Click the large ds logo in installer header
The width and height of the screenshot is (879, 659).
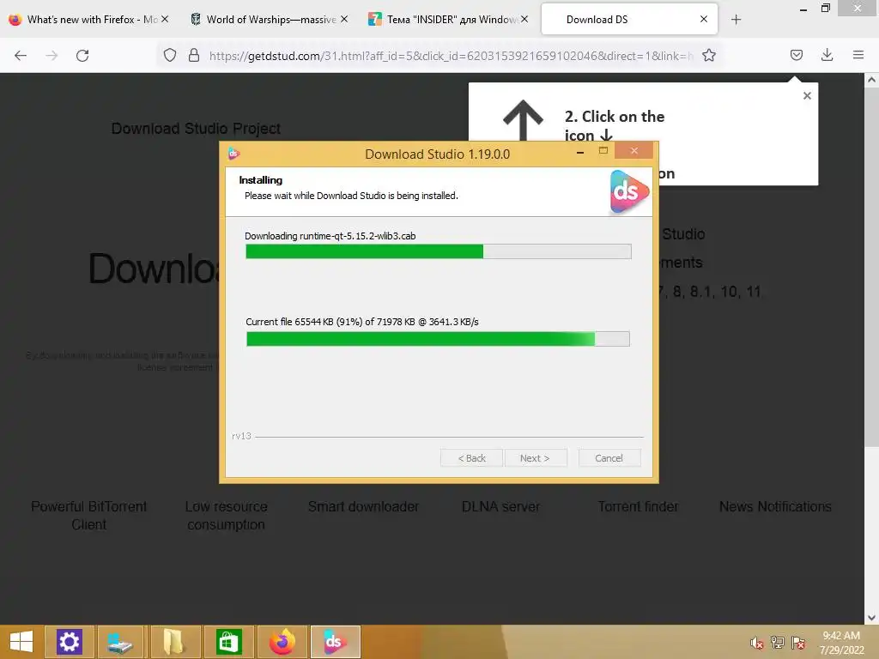pos(629,191)
